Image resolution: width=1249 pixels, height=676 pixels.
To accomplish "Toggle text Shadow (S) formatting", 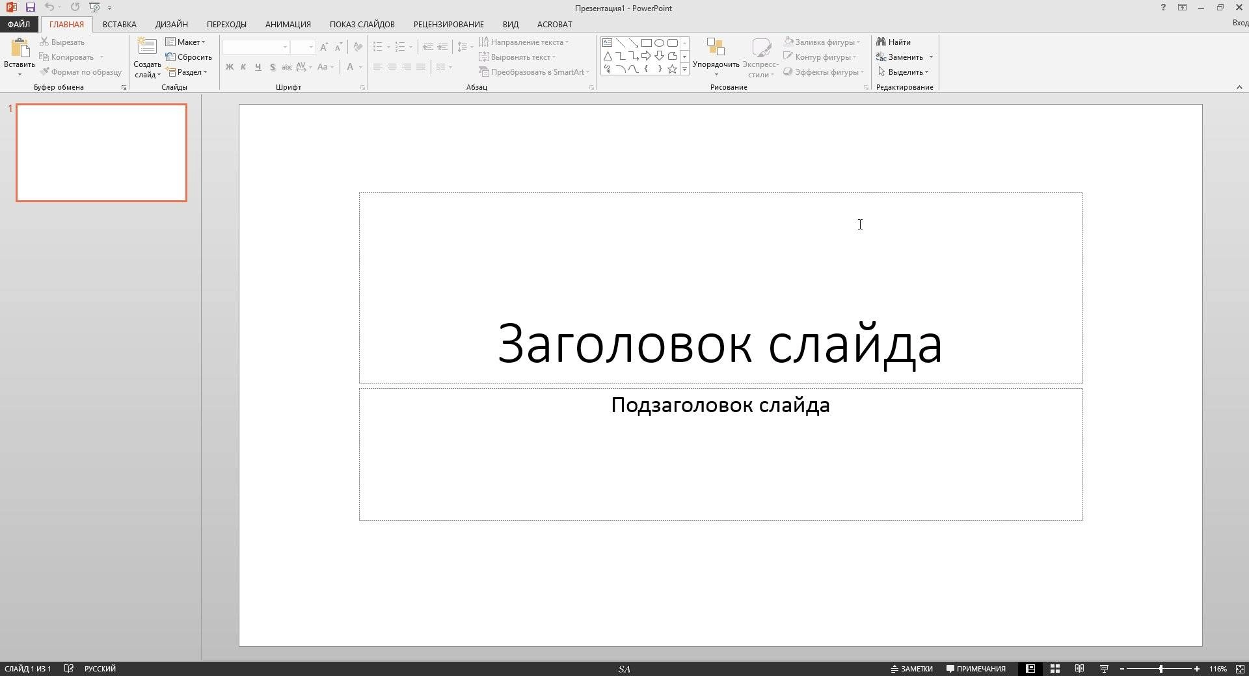I will [x=272, y=66].
